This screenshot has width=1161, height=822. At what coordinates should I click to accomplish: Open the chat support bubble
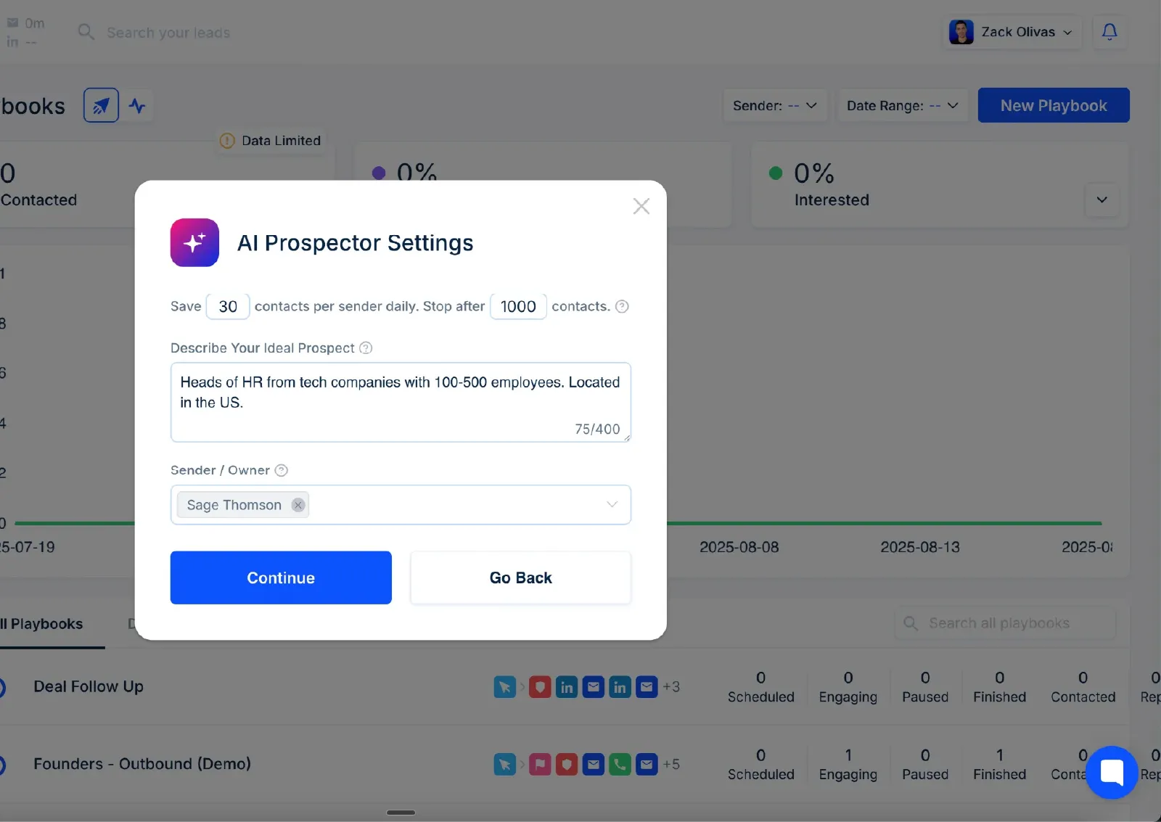[x=1112, y=772]
